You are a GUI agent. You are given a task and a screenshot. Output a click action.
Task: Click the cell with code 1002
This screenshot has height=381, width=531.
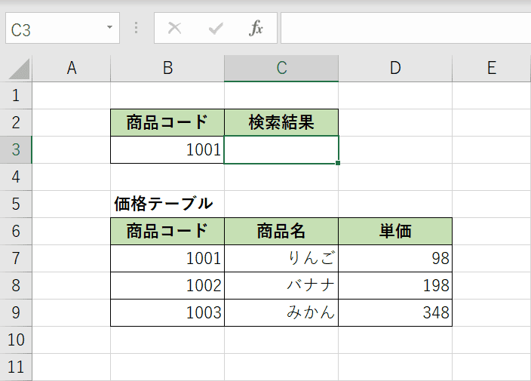(167, 285)
